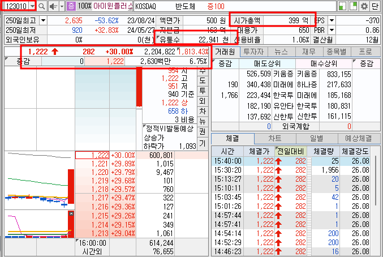The width and height of the screenshot is (383, 257).
Task: Click the 체결량 column header
Action: [324, 152]
